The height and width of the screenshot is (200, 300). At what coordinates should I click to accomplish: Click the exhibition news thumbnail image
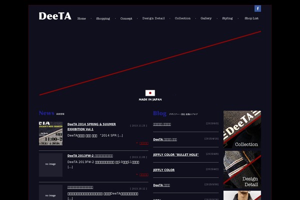50,133
